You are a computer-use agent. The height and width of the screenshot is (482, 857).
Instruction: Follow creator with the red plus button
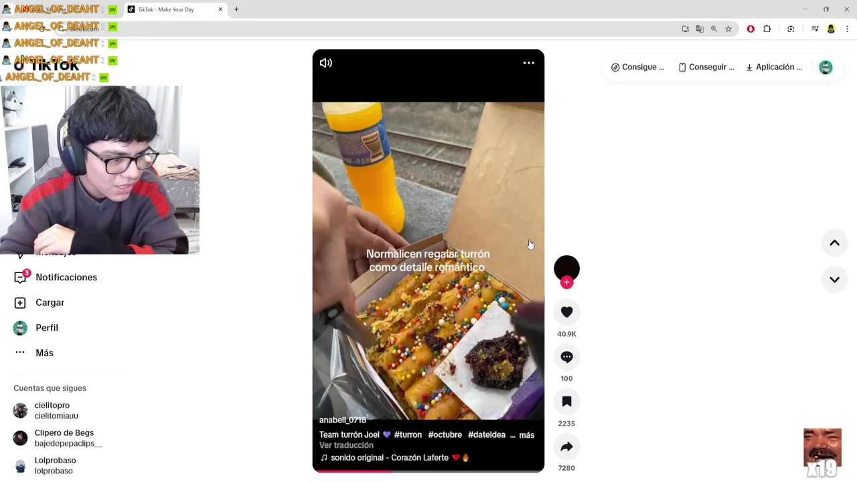(x=566, y=283)
